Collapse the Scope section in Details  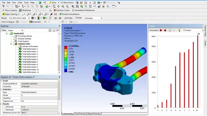pos(1,81)
